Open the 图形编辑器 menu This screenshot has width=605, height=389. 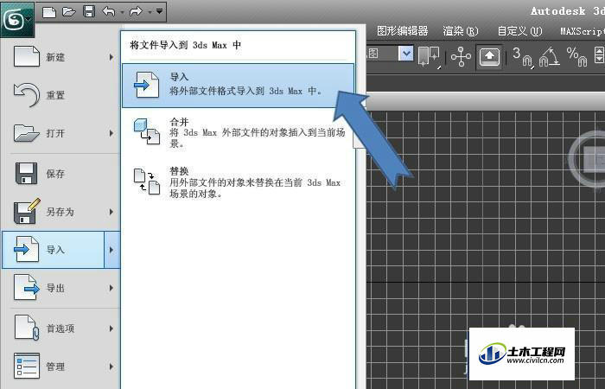(x=403, y=31)
